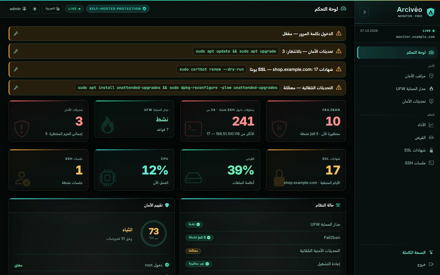Click the padlock icon in the SSL certificates card

pos(279,178)
